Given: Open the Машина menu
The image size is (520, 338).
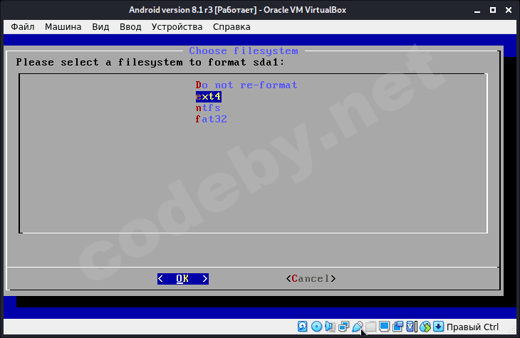Looking at the screenshot, I should [63, 27].
